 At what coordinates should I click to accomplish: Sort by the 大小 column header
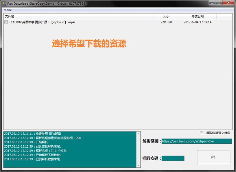coord(166,16)
